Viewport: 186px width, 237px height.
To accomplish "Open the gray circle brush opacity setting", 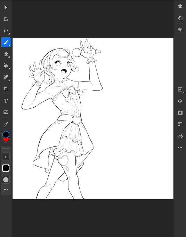I will 6,180.
